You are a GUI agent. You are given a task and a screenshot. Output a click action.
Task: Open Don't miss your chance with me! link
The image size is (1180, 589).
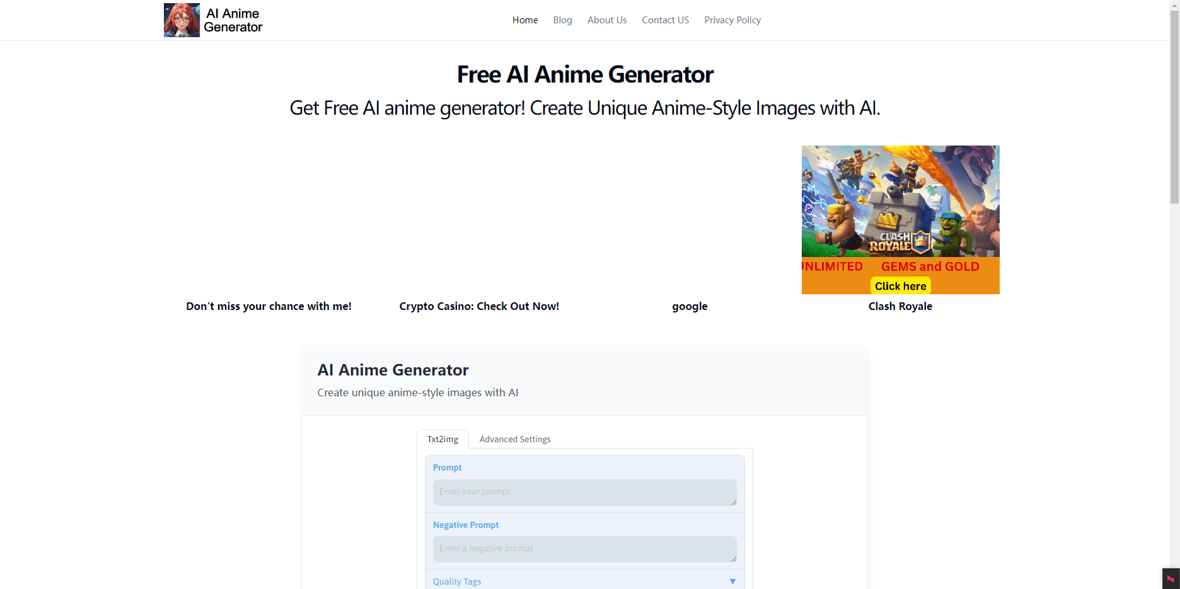coord(269,306)
